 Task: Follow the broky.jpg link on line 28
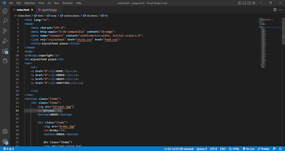pos(67,126)
